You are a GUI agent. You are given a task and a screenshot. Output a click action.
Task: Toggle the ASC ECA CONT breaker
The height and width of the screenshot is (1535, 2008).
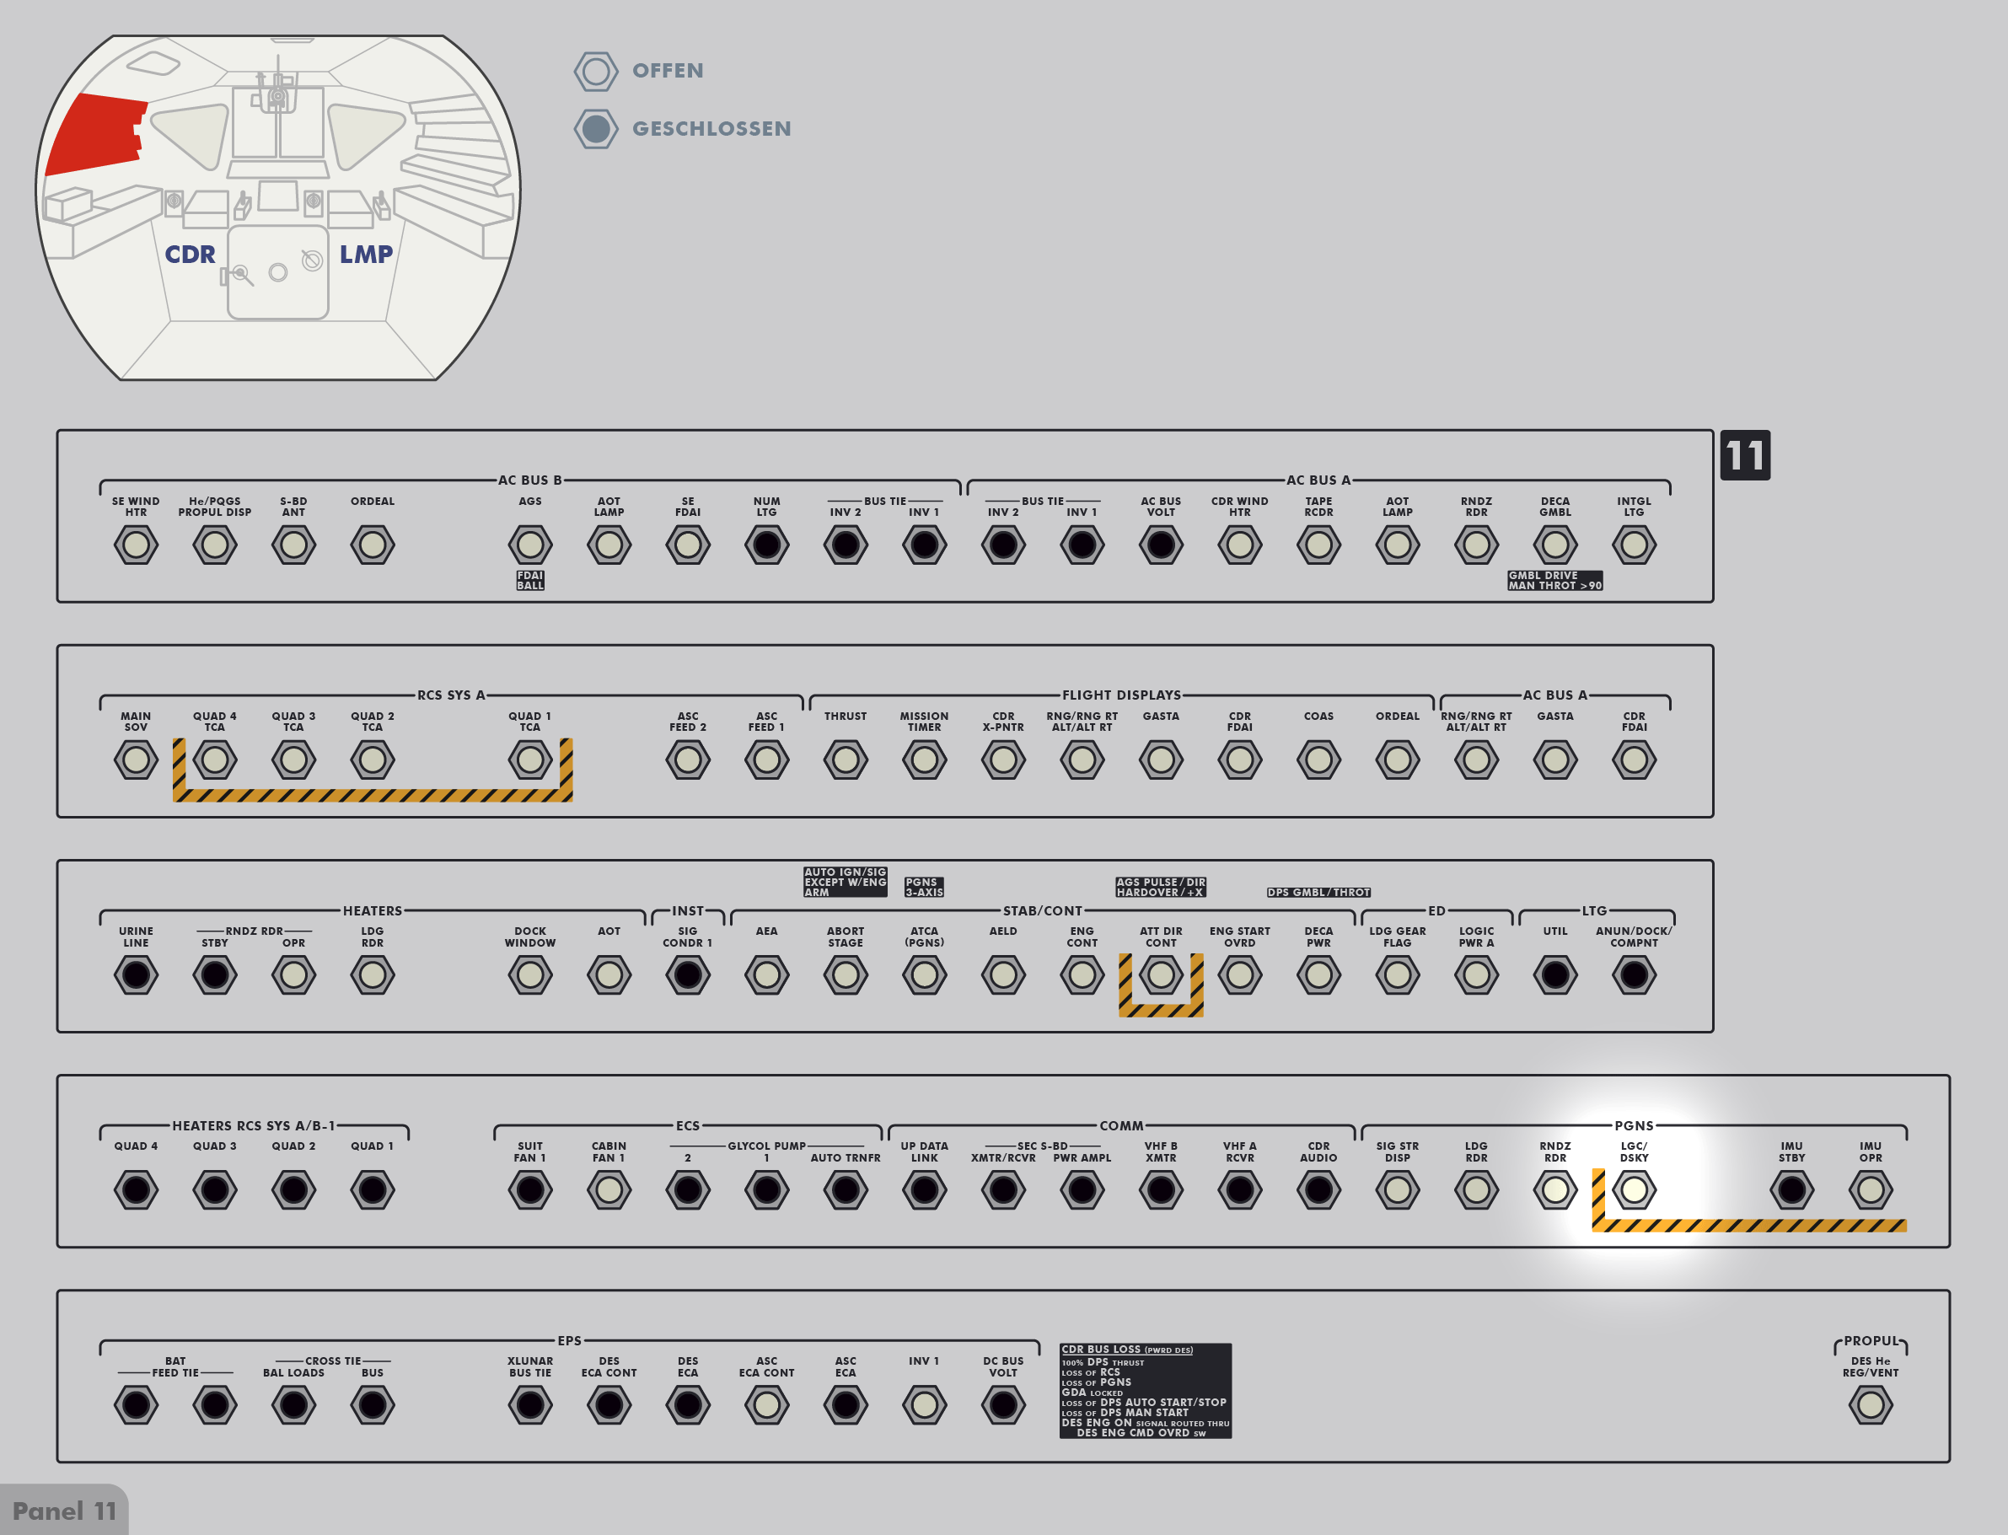click(x=766, y=1404)
